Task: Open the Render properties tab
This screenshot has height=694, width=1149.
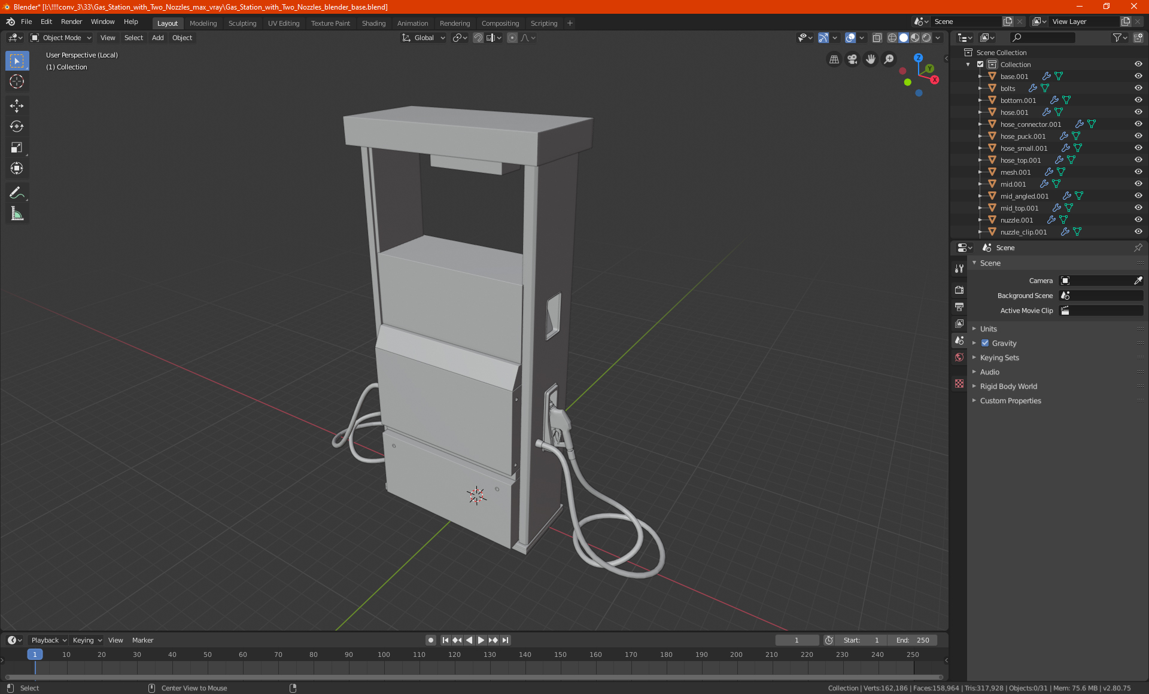Action: (959, 290)
